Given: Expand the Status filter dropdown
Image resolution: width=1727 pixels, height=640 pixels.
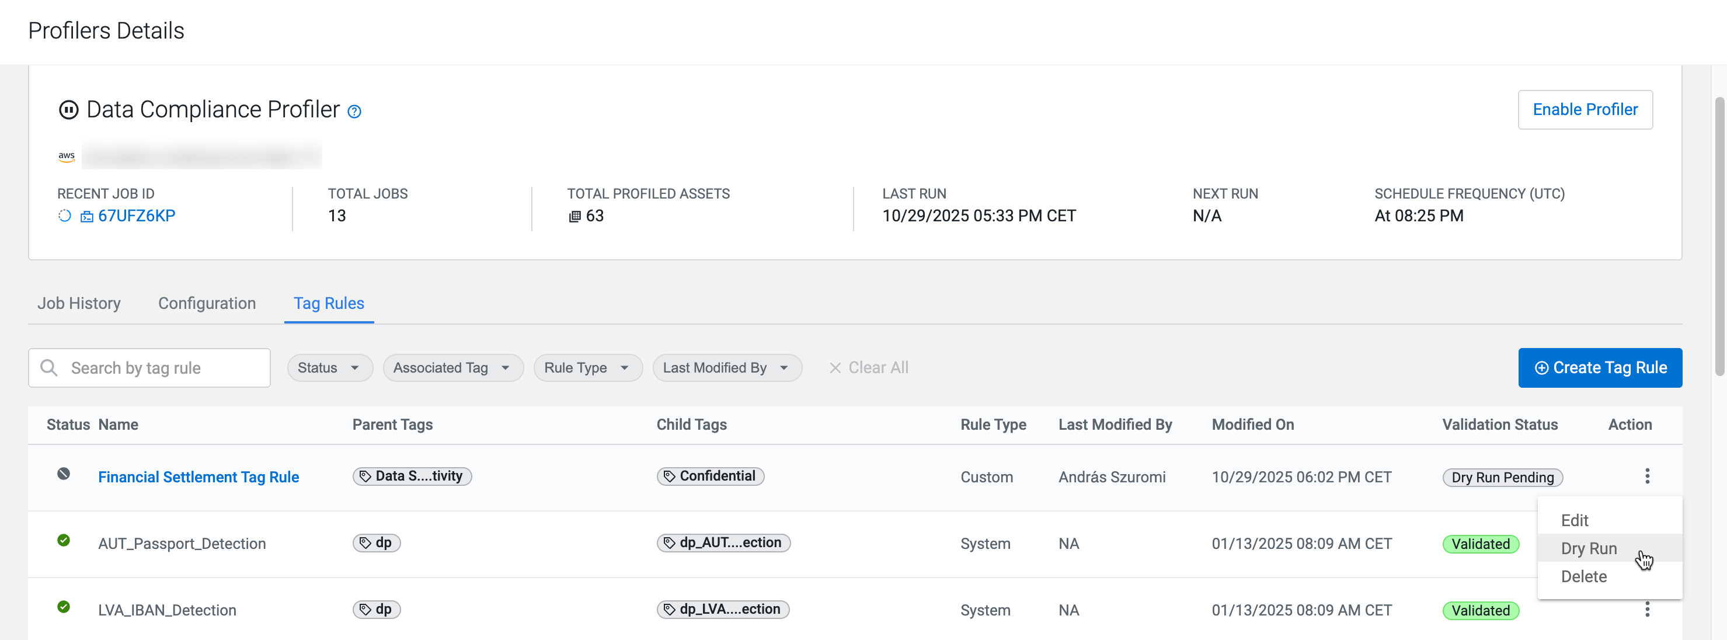Looking at the screenshot, I should [329, 368].
